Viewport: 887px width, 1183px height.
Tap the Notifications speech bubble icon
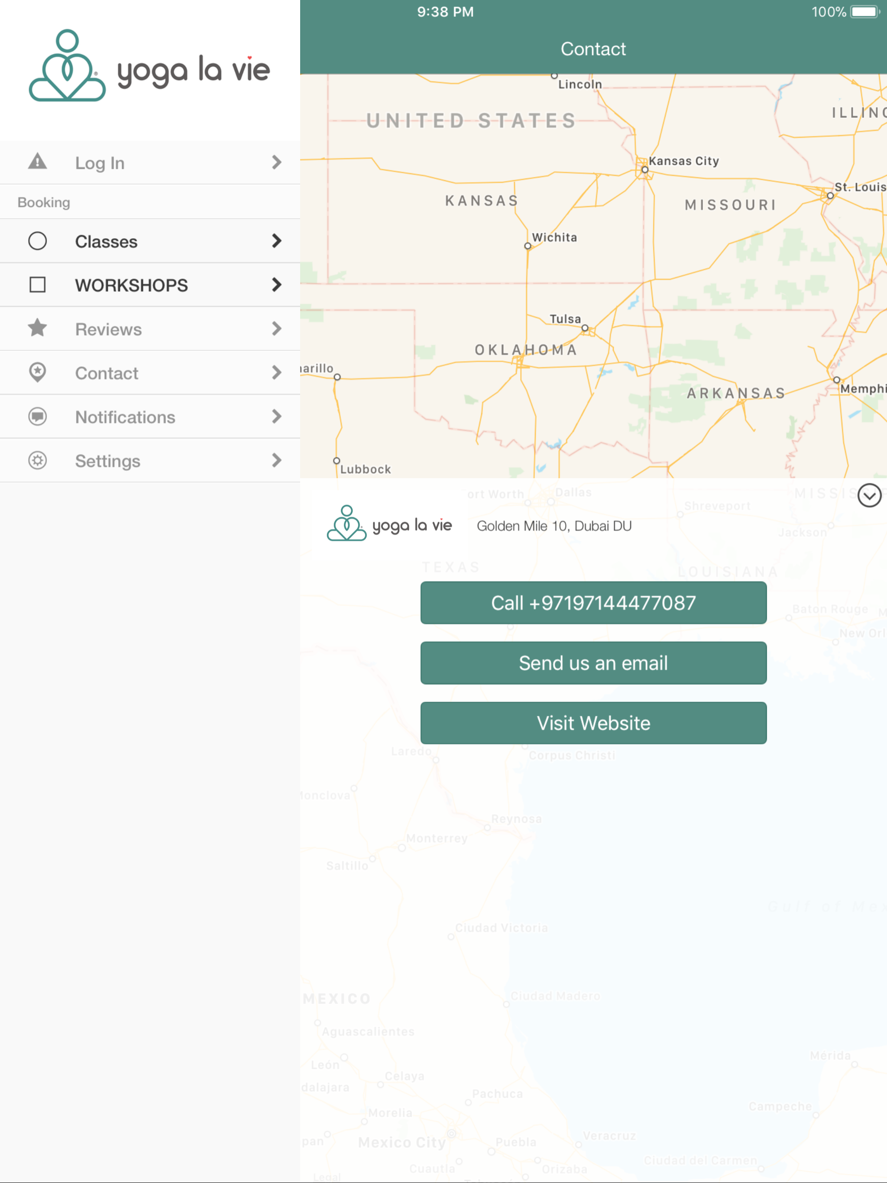pos(37,416)
